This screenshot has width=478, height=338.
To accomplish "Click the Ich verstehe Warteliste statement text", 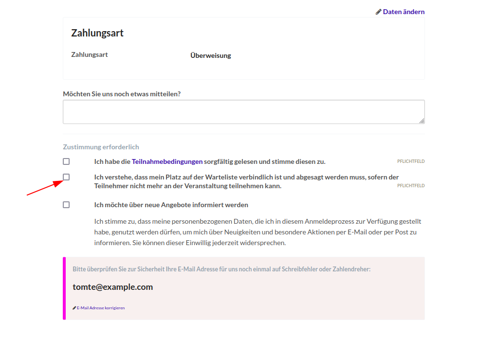I will pos(246,181).
